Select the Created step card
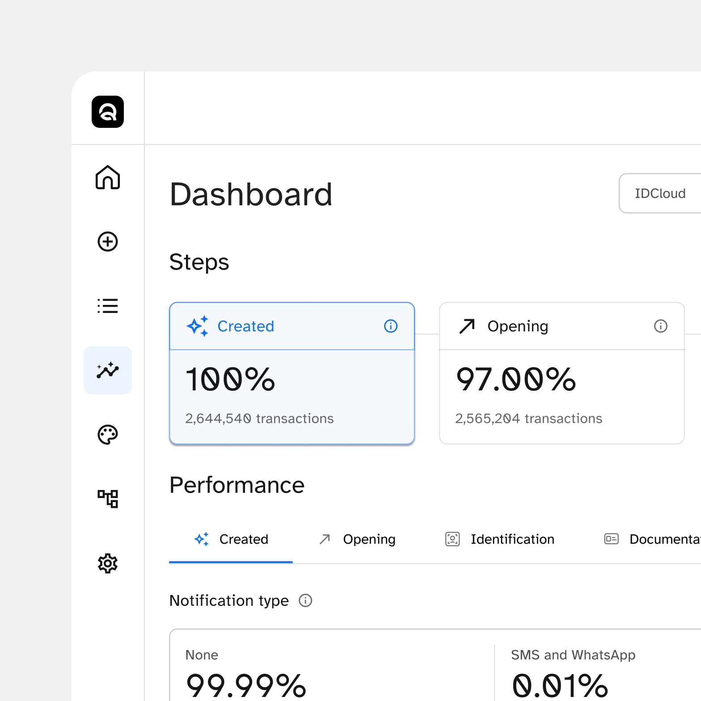 tap(292, 373)
